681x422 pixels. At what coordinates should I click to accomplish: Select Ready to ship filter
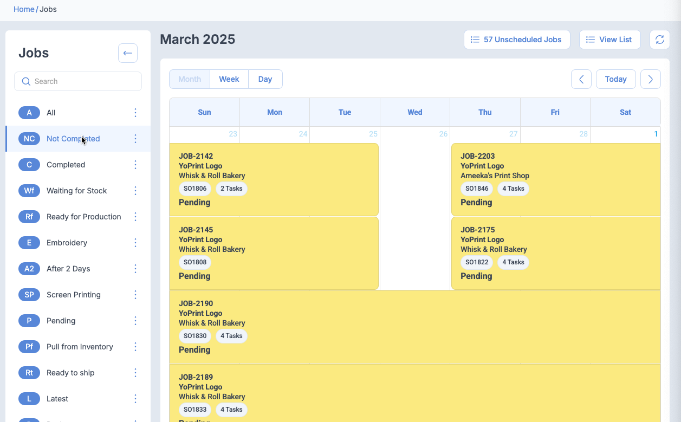click(x=70, y=373)
